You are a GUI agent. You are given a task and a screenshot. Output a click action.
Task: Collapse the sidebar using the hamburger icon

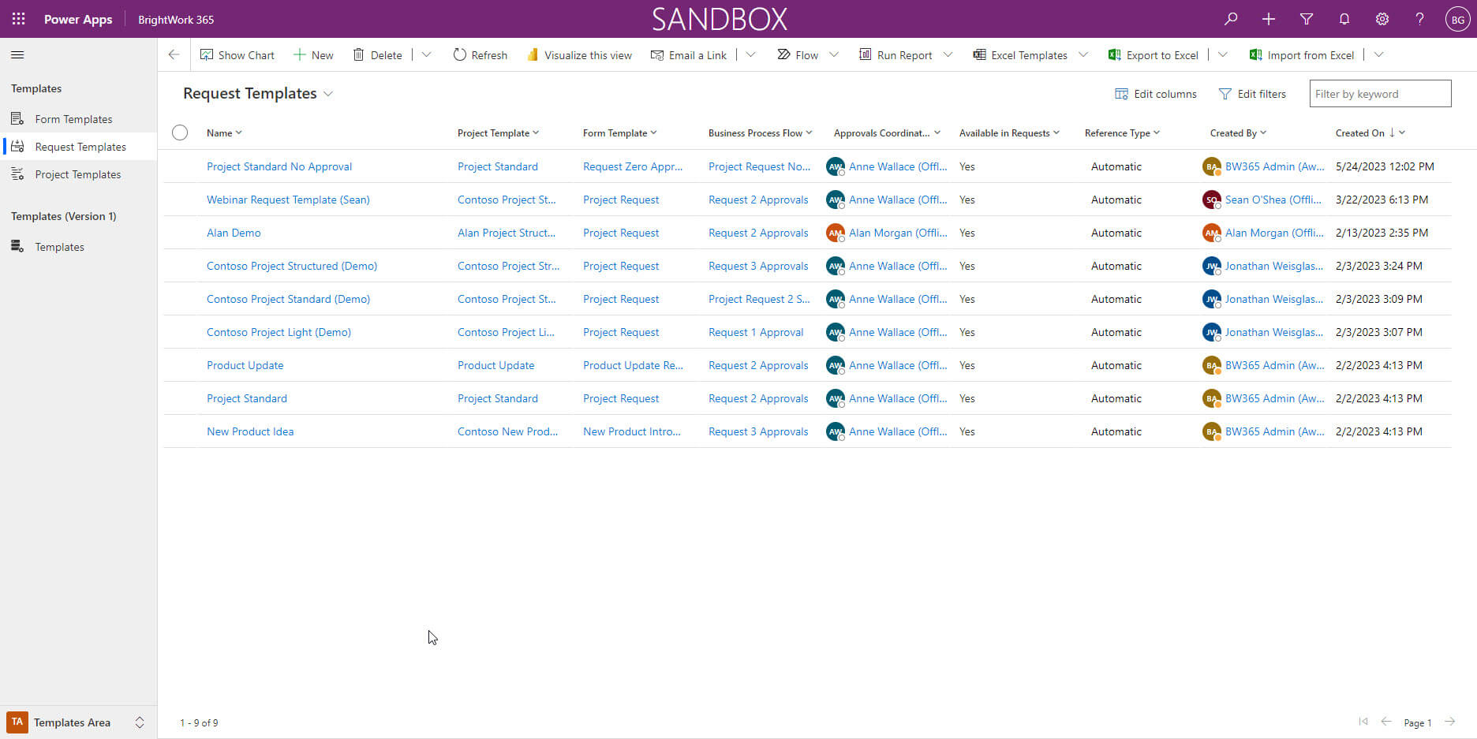[x=17, y=54]
